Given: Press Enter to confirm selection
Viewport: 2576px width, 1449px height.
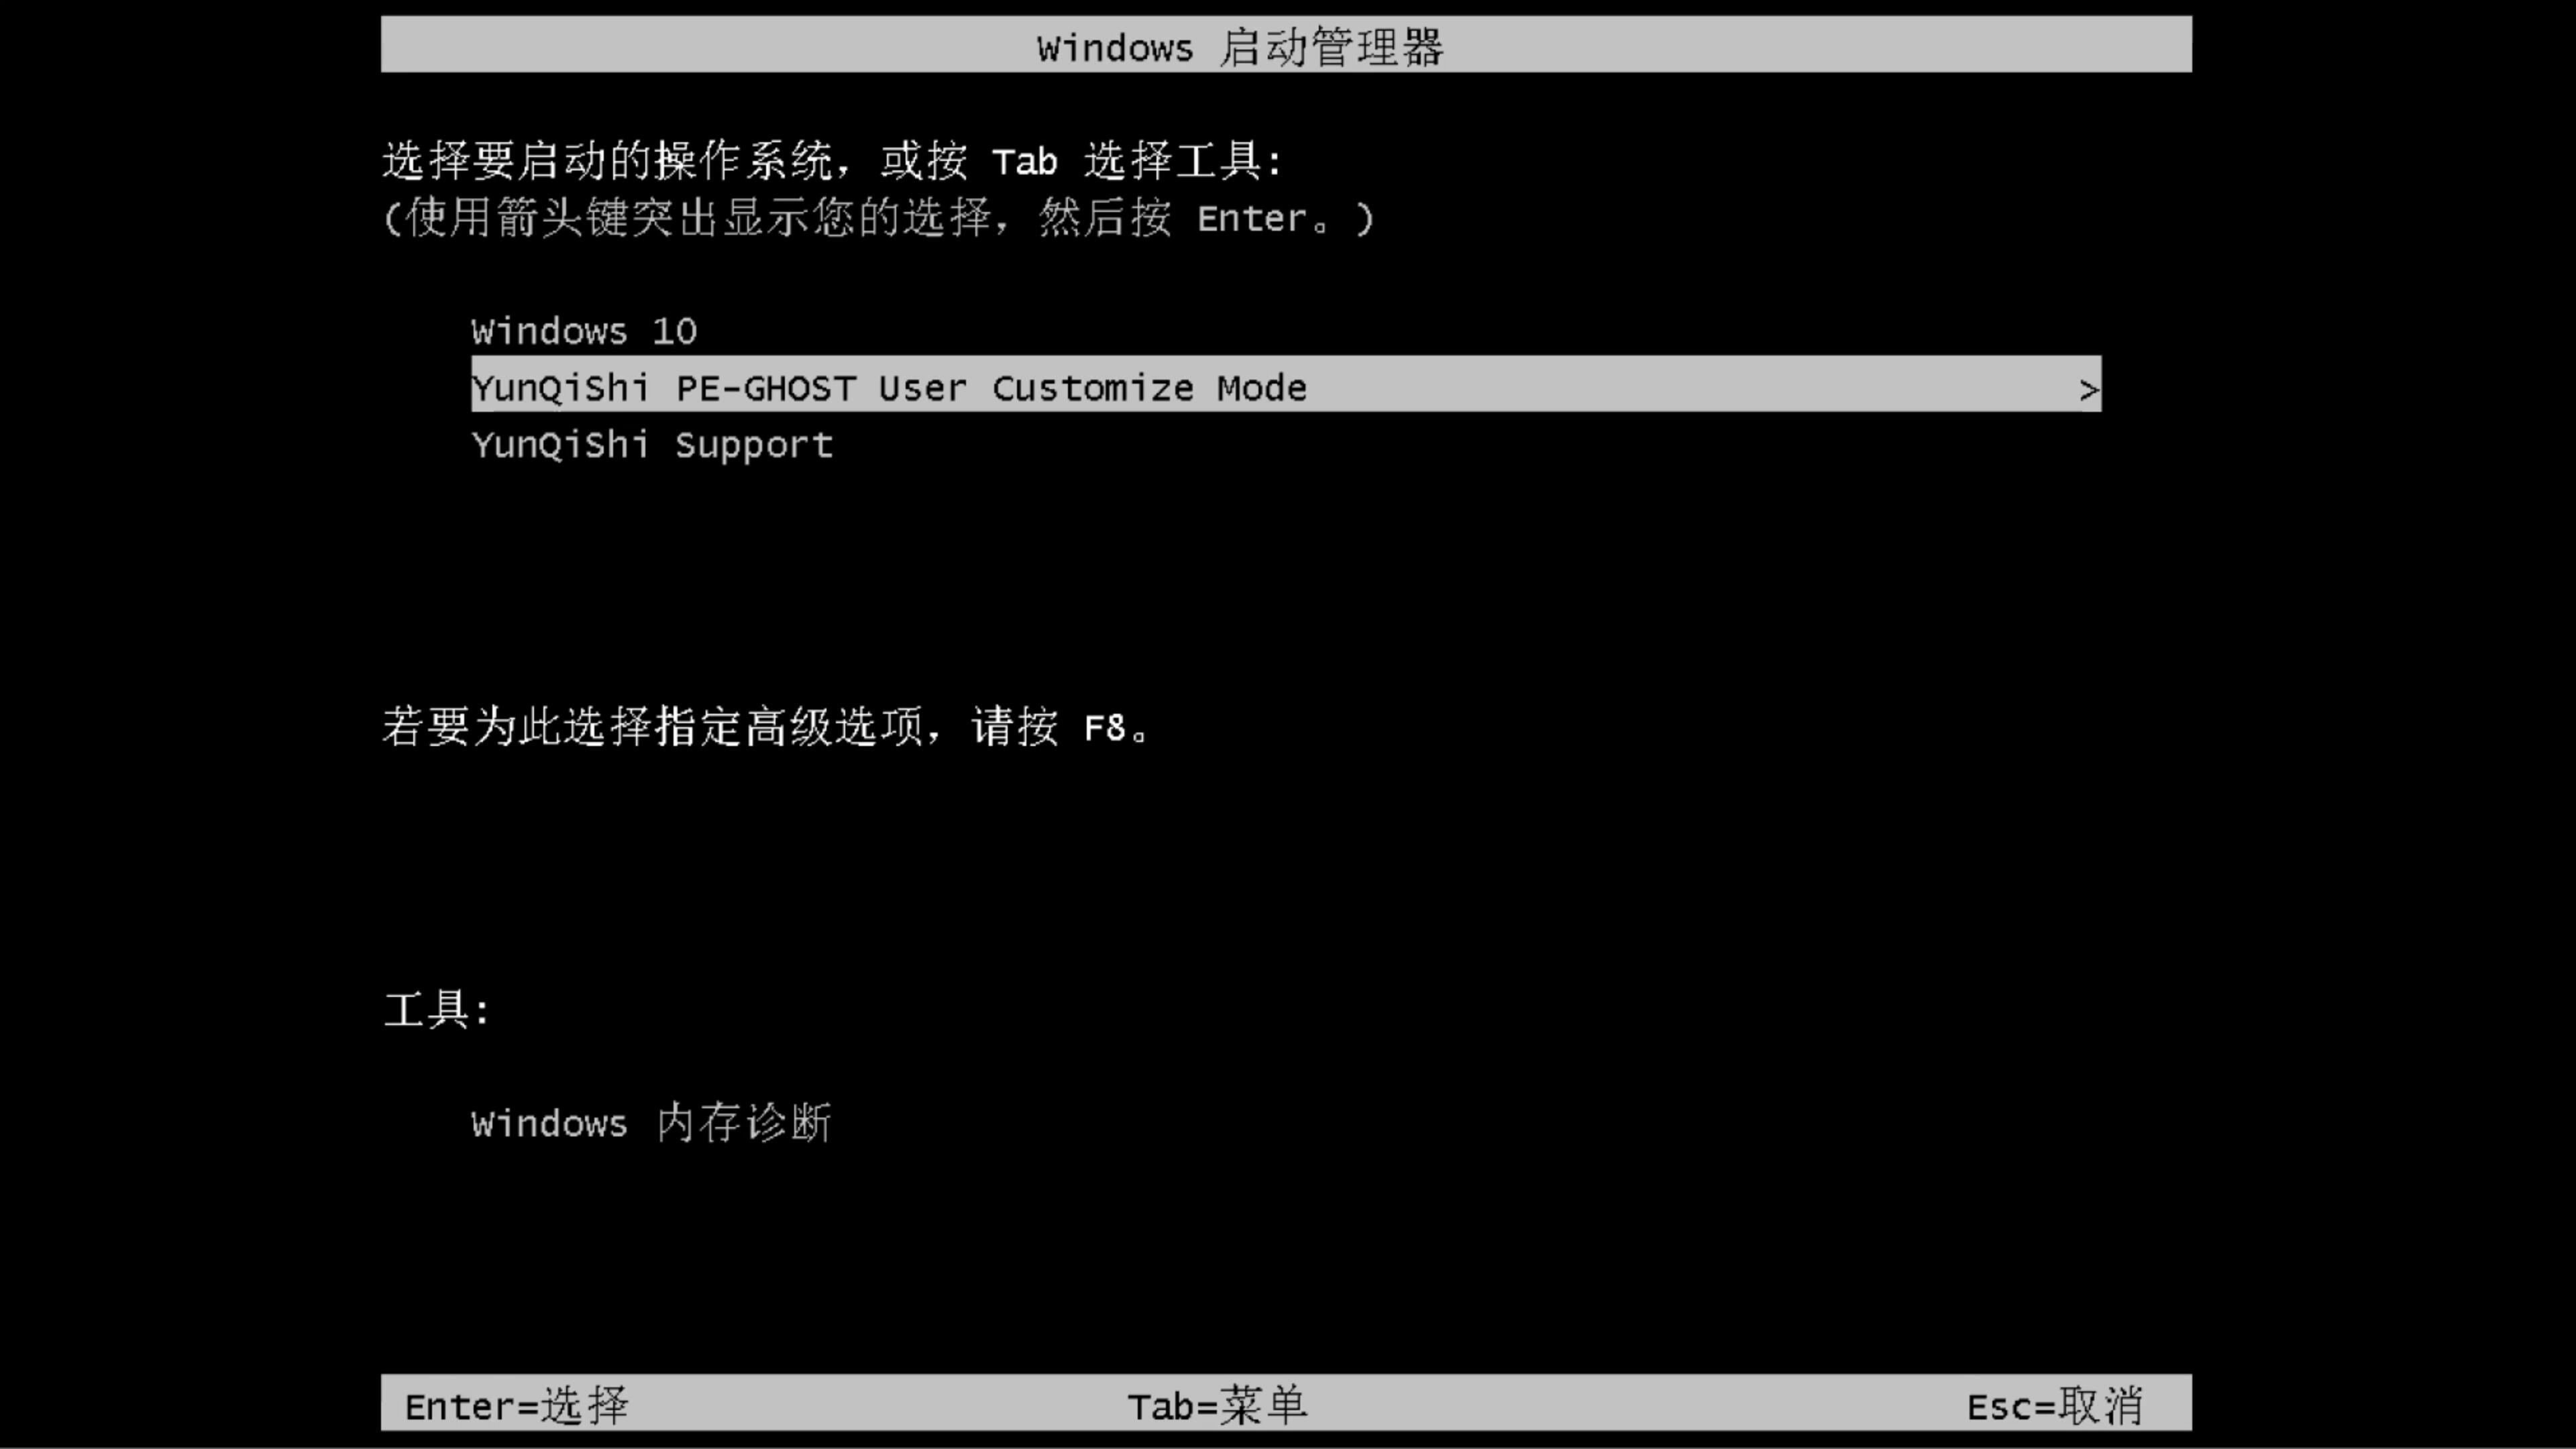Looking at the screenshot, I should 513,1405.
